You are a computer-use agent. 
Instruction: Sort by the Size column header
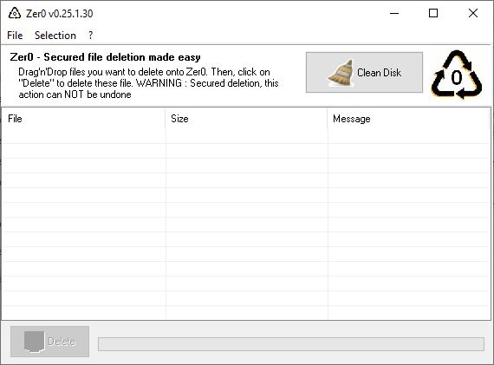coord(246,119)
